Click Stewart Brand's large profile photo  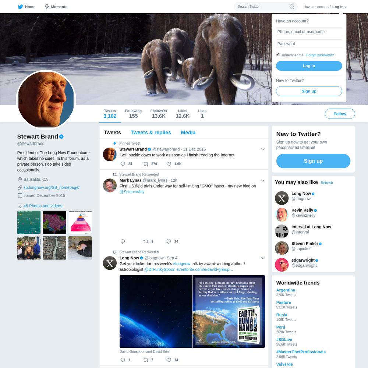tap(46, 100)
